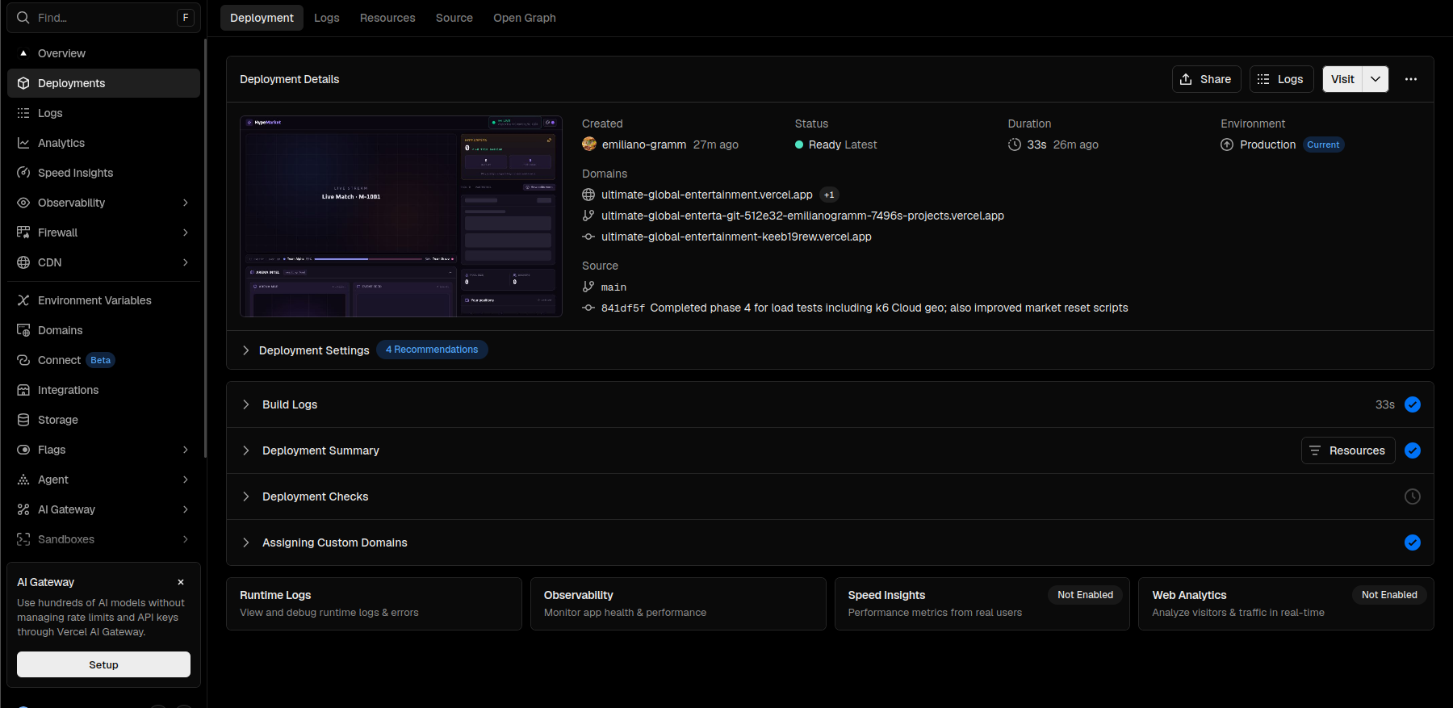Switch to the Source tab
Viewport: 1453px width, 708px height.
pyautogui.click(x=454, y=18)
